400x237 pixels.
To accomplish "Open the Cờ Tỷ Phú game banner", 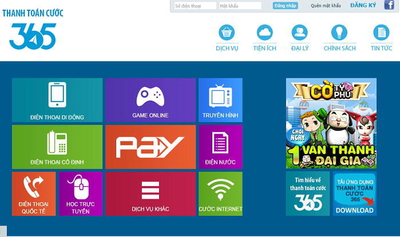I will pyautogui.click(x=331, y=123).
